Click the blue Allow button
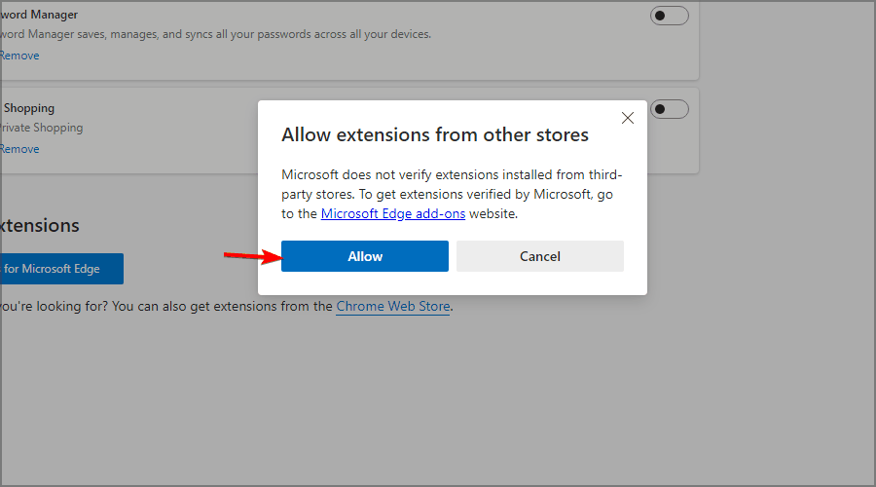Image resolution: width=876 pixels, height=487 pixels. coord(365,256)
